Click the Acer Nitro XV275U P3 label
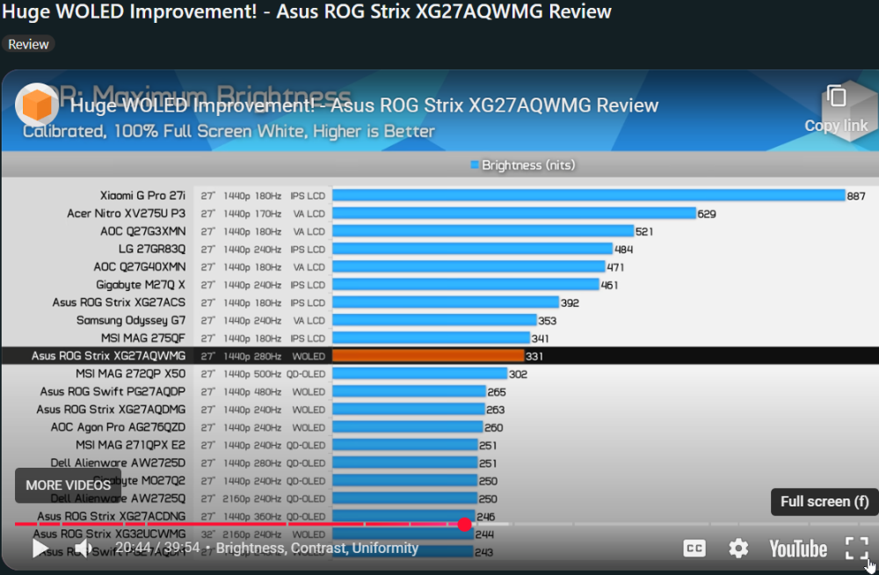This screenshot has width=879, height=575. click(x=126, y=213)
